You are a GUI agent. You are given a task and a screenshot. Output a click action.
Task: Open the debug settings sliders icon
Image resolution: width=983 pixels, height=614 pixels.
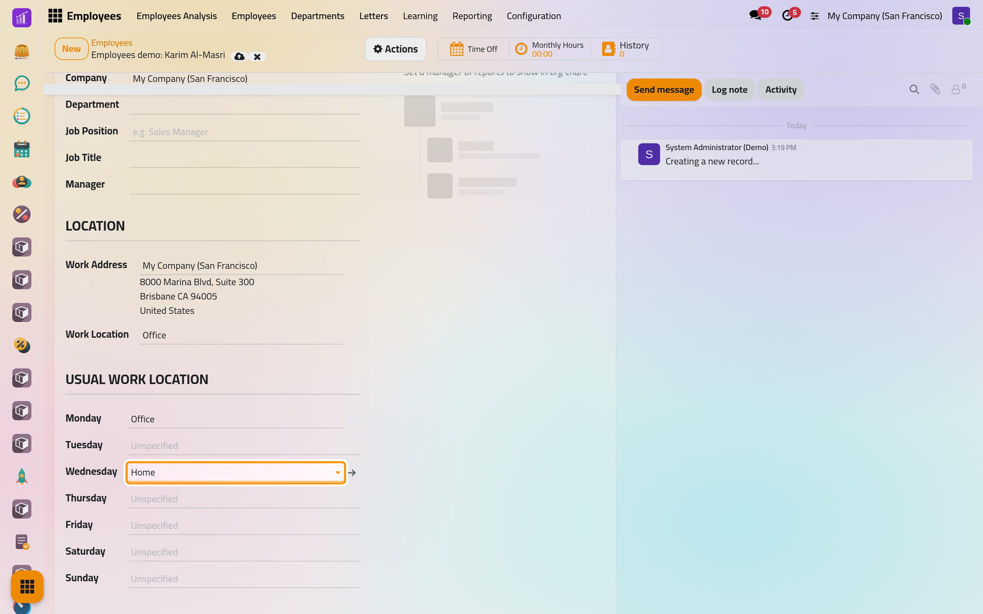(815, 16)
